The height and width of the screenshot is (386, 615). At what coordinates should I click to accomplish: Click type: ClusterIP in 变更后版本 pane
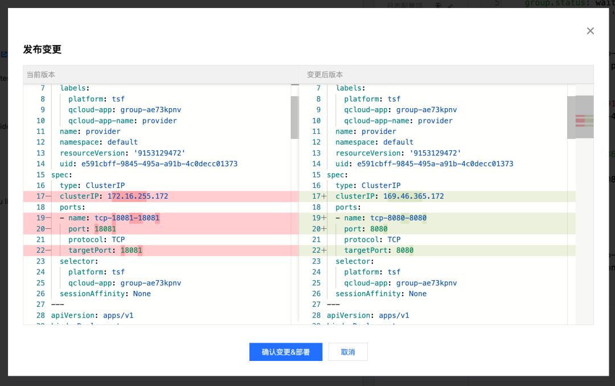pos(368,186)
